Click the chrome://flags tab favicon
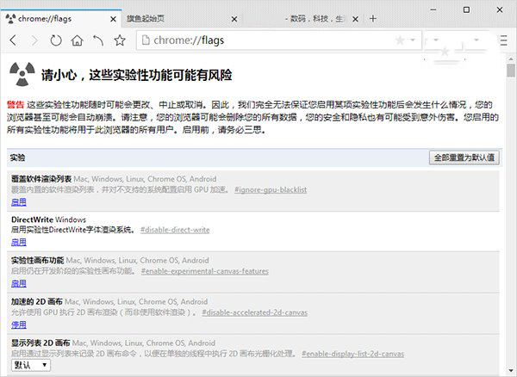517x377 pixels. (10, 19)
